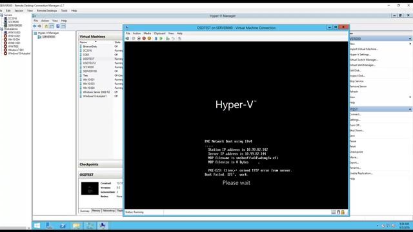The height and width of the screenshot is (232, 413).
Task: Click the blue Help icon in Hyper-V Manager toolbar
Action: point(58,26)
